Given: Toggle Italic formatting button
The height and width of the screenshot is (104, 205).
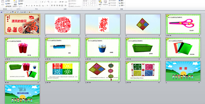Looking at the screenshot, I should [x=29, y=5].
